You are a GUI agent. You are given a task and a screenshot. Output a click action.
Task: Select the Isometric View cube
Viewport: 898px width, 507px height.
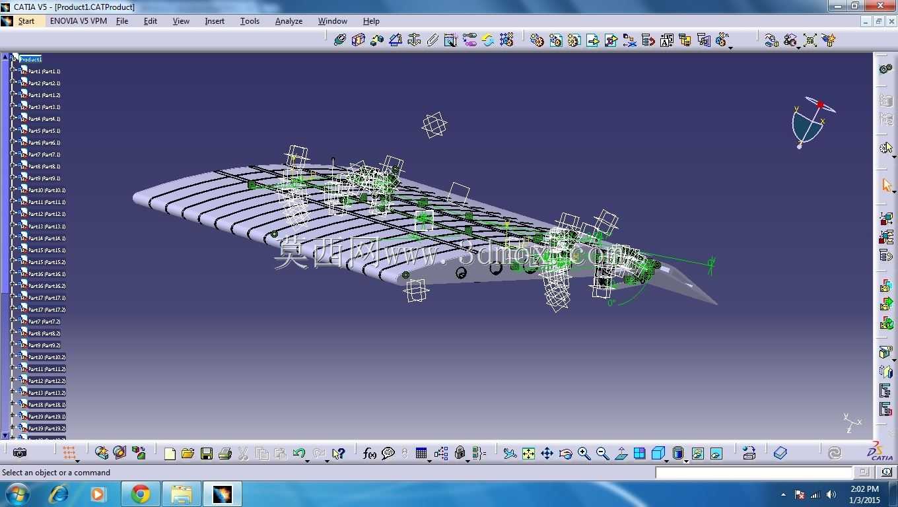658,453
